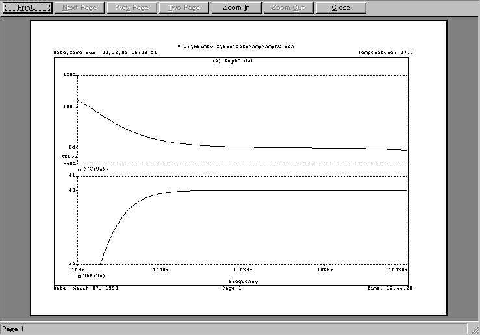Switch to Two Page view

tap(183, 8)
